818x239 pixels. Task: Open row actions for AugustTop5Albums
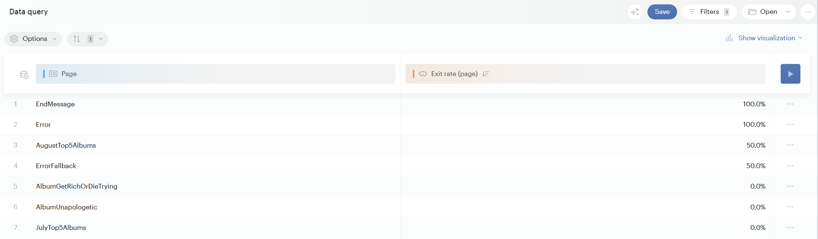tap(791, 145)
